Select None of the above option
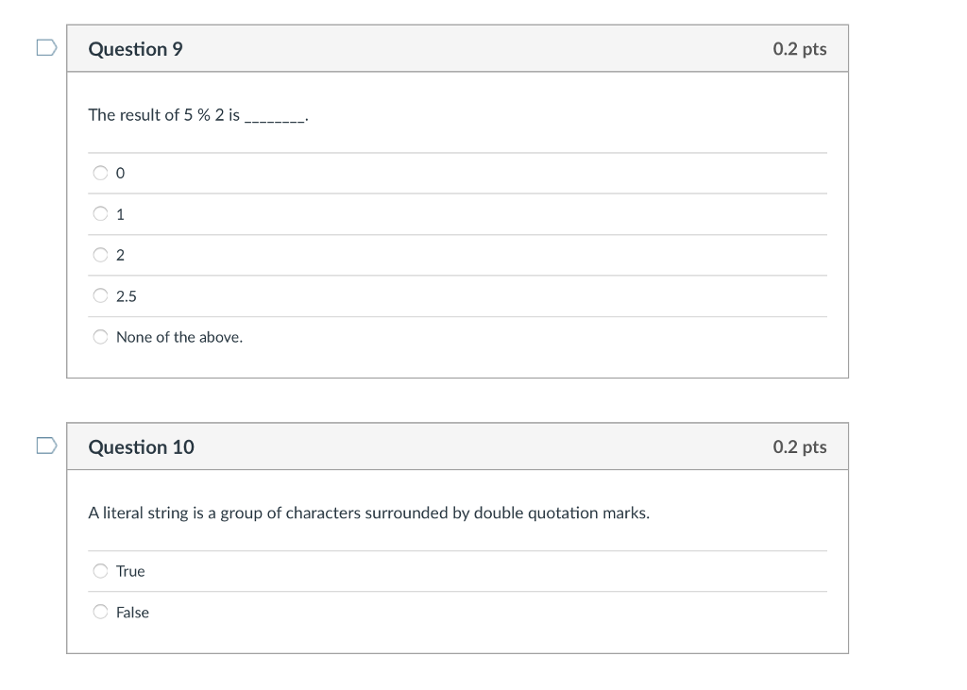The width and height of the screenshot is (967, 690). tap(100, 335)
